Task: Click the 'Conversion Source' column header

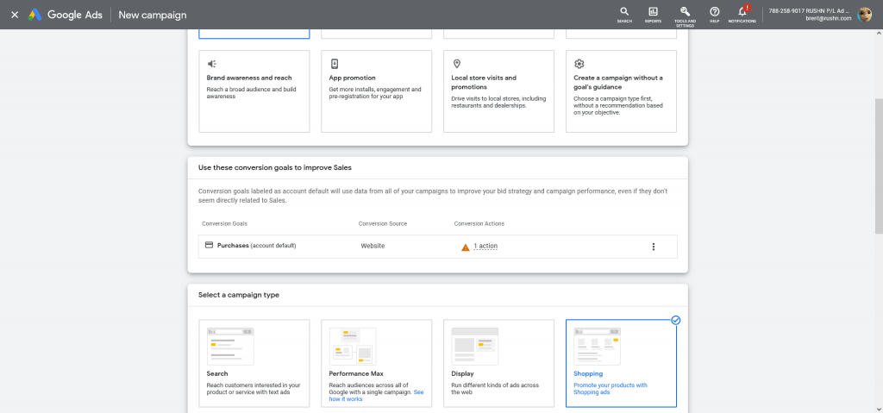Action: [x=382, y=223]
